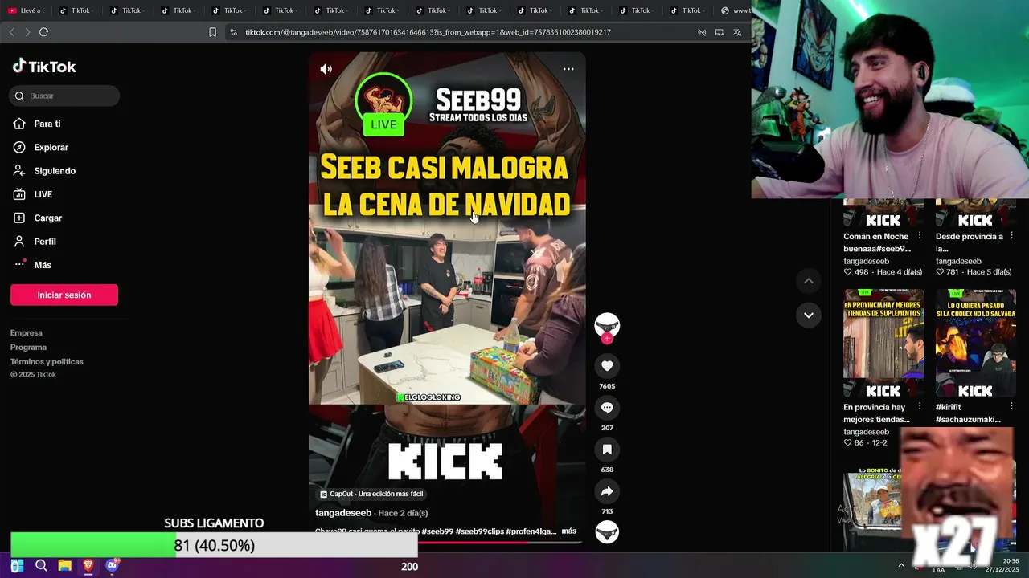Show hidden system tray icons
The width and height of the screenshot is (1029, 578).
point(900,566)
